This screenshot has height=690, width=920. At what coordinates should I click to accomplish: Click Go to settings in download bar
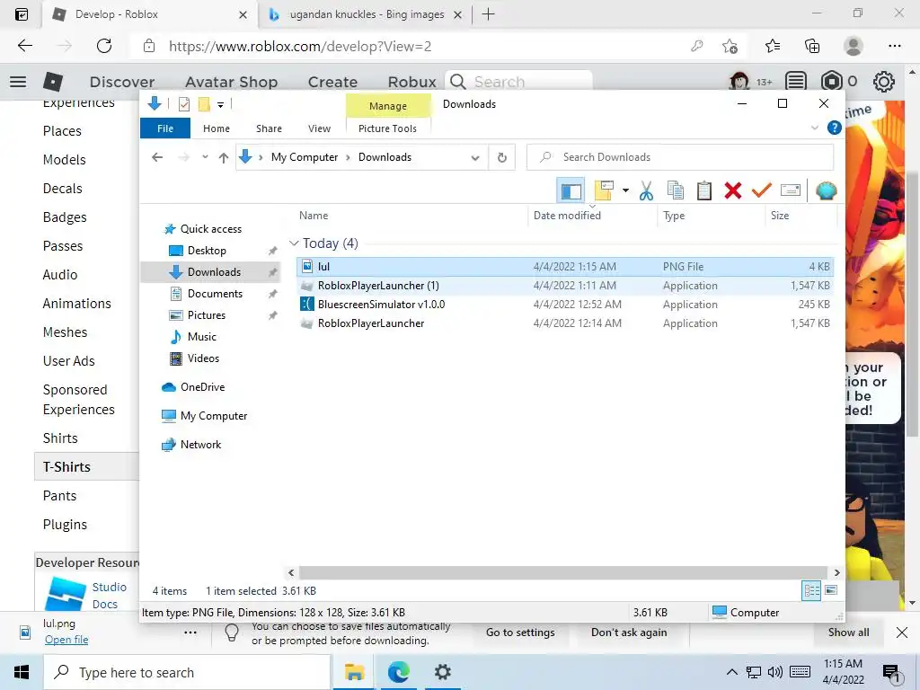pos(520,632)
